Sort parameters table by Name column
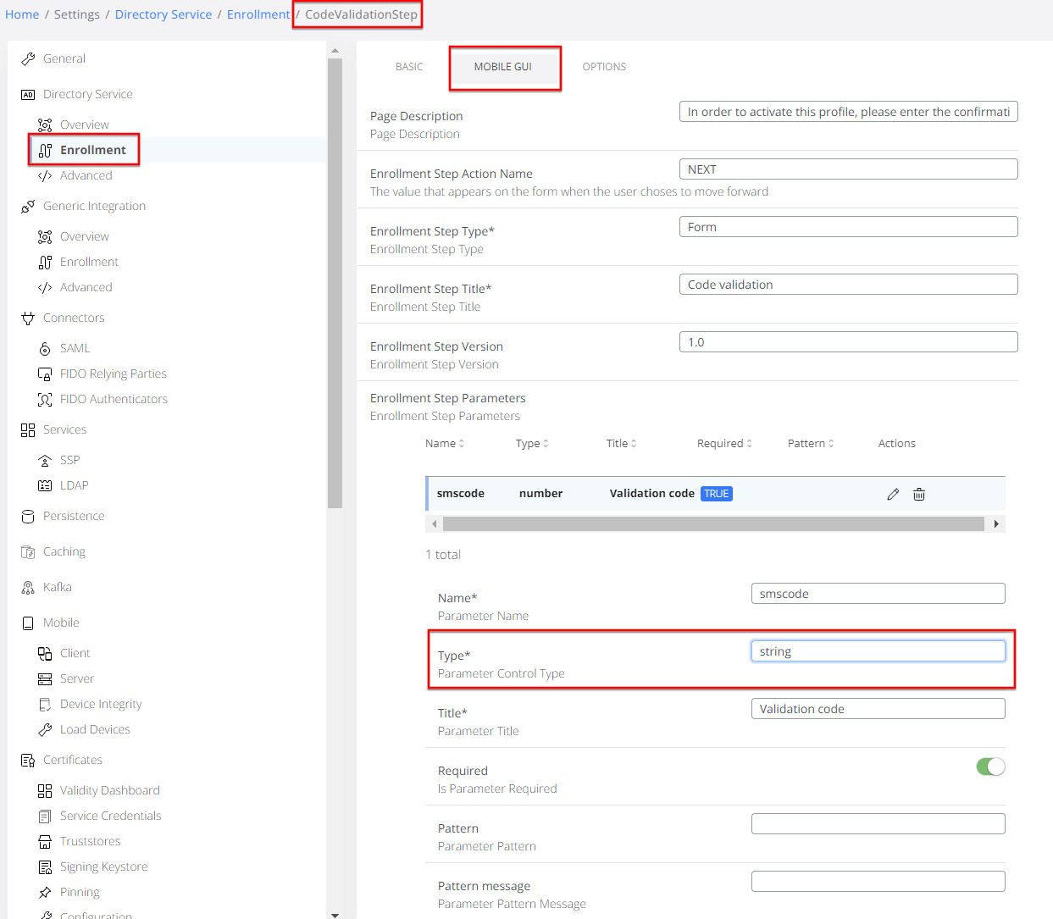The height and width of the screenshot is (919, 1053). (445, 444)
